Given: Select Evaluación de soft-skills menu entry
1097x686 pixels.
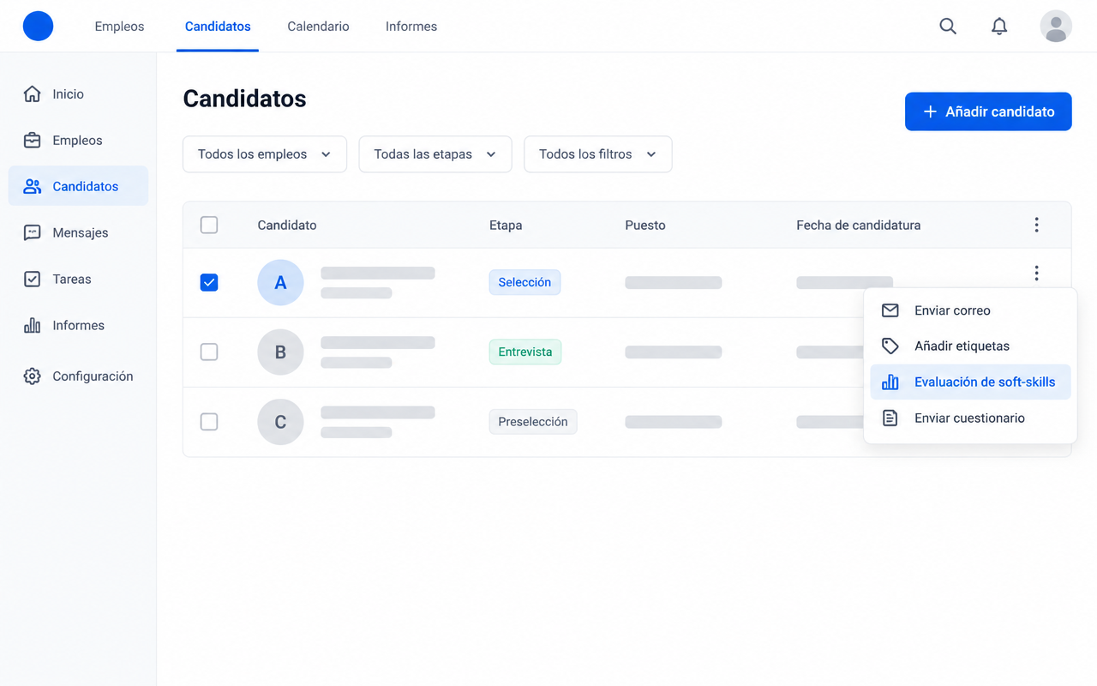Looking at the screenshot, I should coord(970,382).
